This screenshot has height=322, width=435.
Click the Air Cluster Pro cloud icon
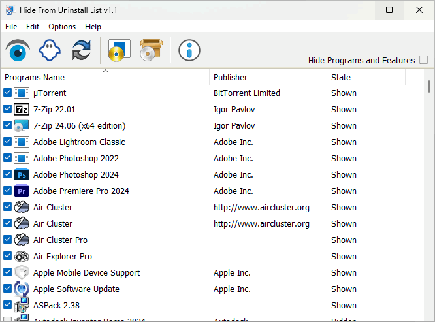pyautogui.click(x=22, y=240)
